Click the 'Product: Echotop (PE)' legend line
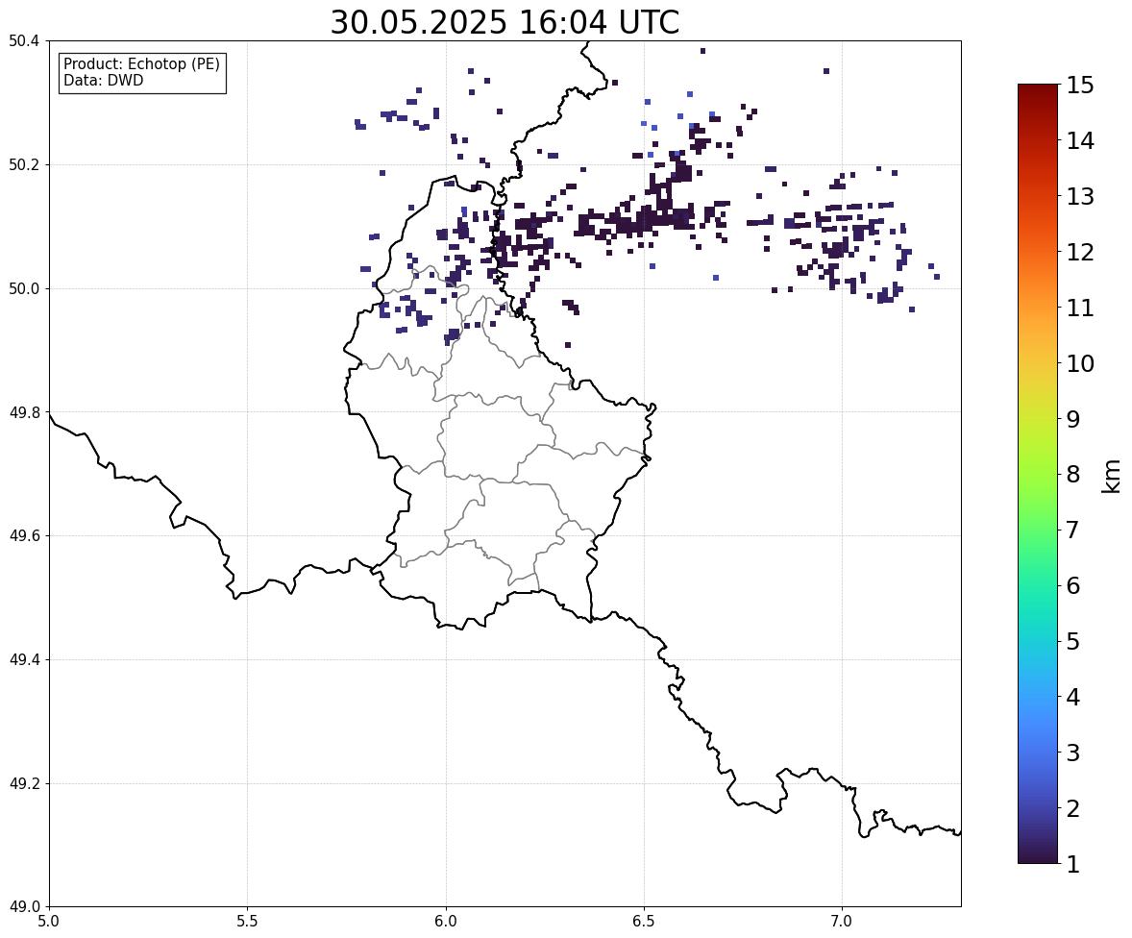 (141, 63)
